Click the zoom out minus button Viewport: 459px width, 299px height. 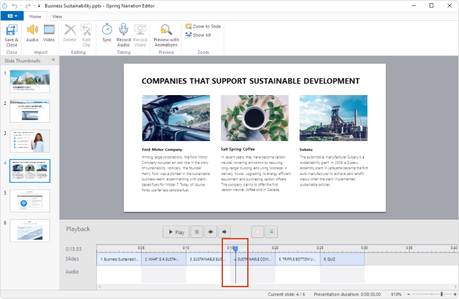tap(409, 294)
